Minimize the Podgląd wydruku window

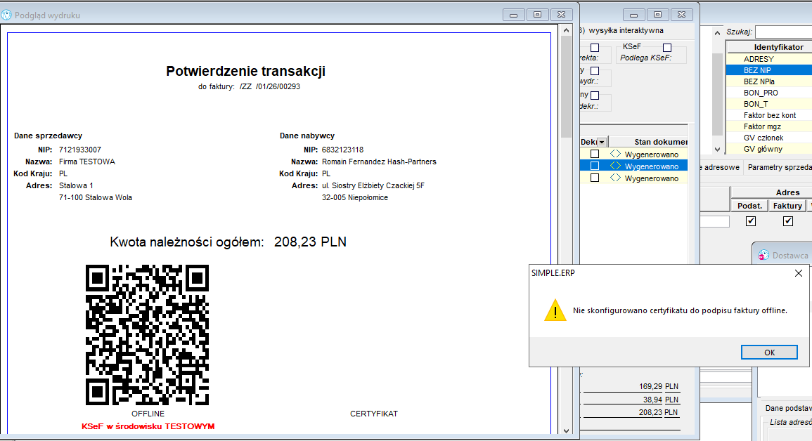[514, 15]
